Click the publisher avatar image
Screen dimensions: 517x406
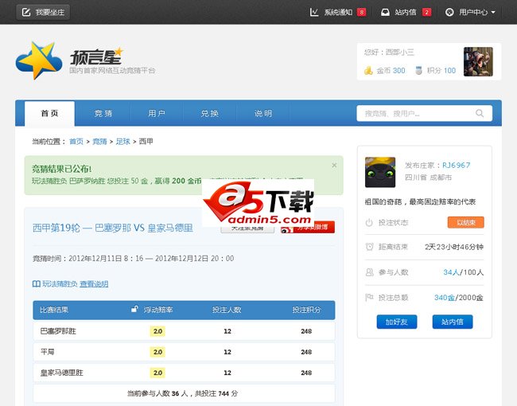(380, 172)
